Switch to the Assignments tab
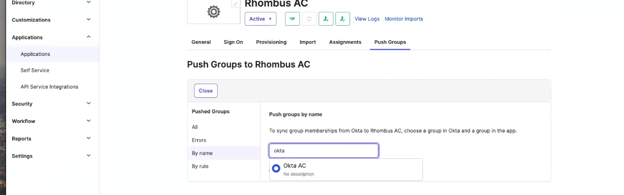 (x=345, y=42)
